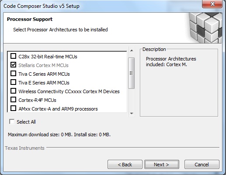Go back with the < Back button
This screenshot has width=226, height=175.
pyautogui.click(x=125, y=165)
